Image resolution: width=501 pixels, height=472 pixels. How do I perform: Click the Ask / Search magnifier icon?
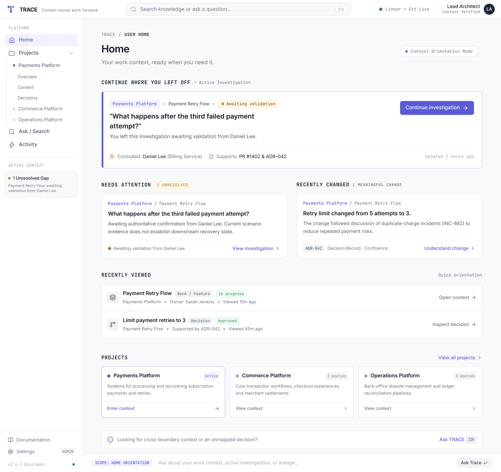click(x=12, y=132)
